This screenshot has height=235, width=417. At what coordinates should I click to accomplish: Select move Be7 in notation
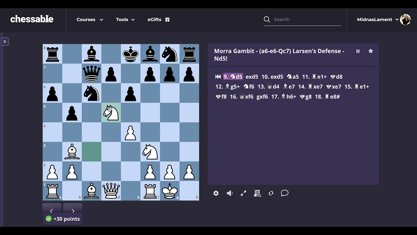289,86
